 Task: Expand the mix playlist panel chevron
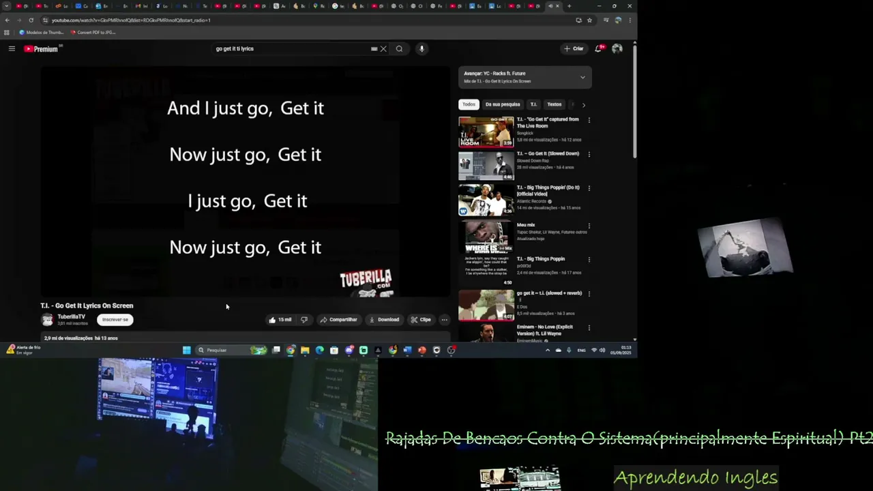click(582, 77)
